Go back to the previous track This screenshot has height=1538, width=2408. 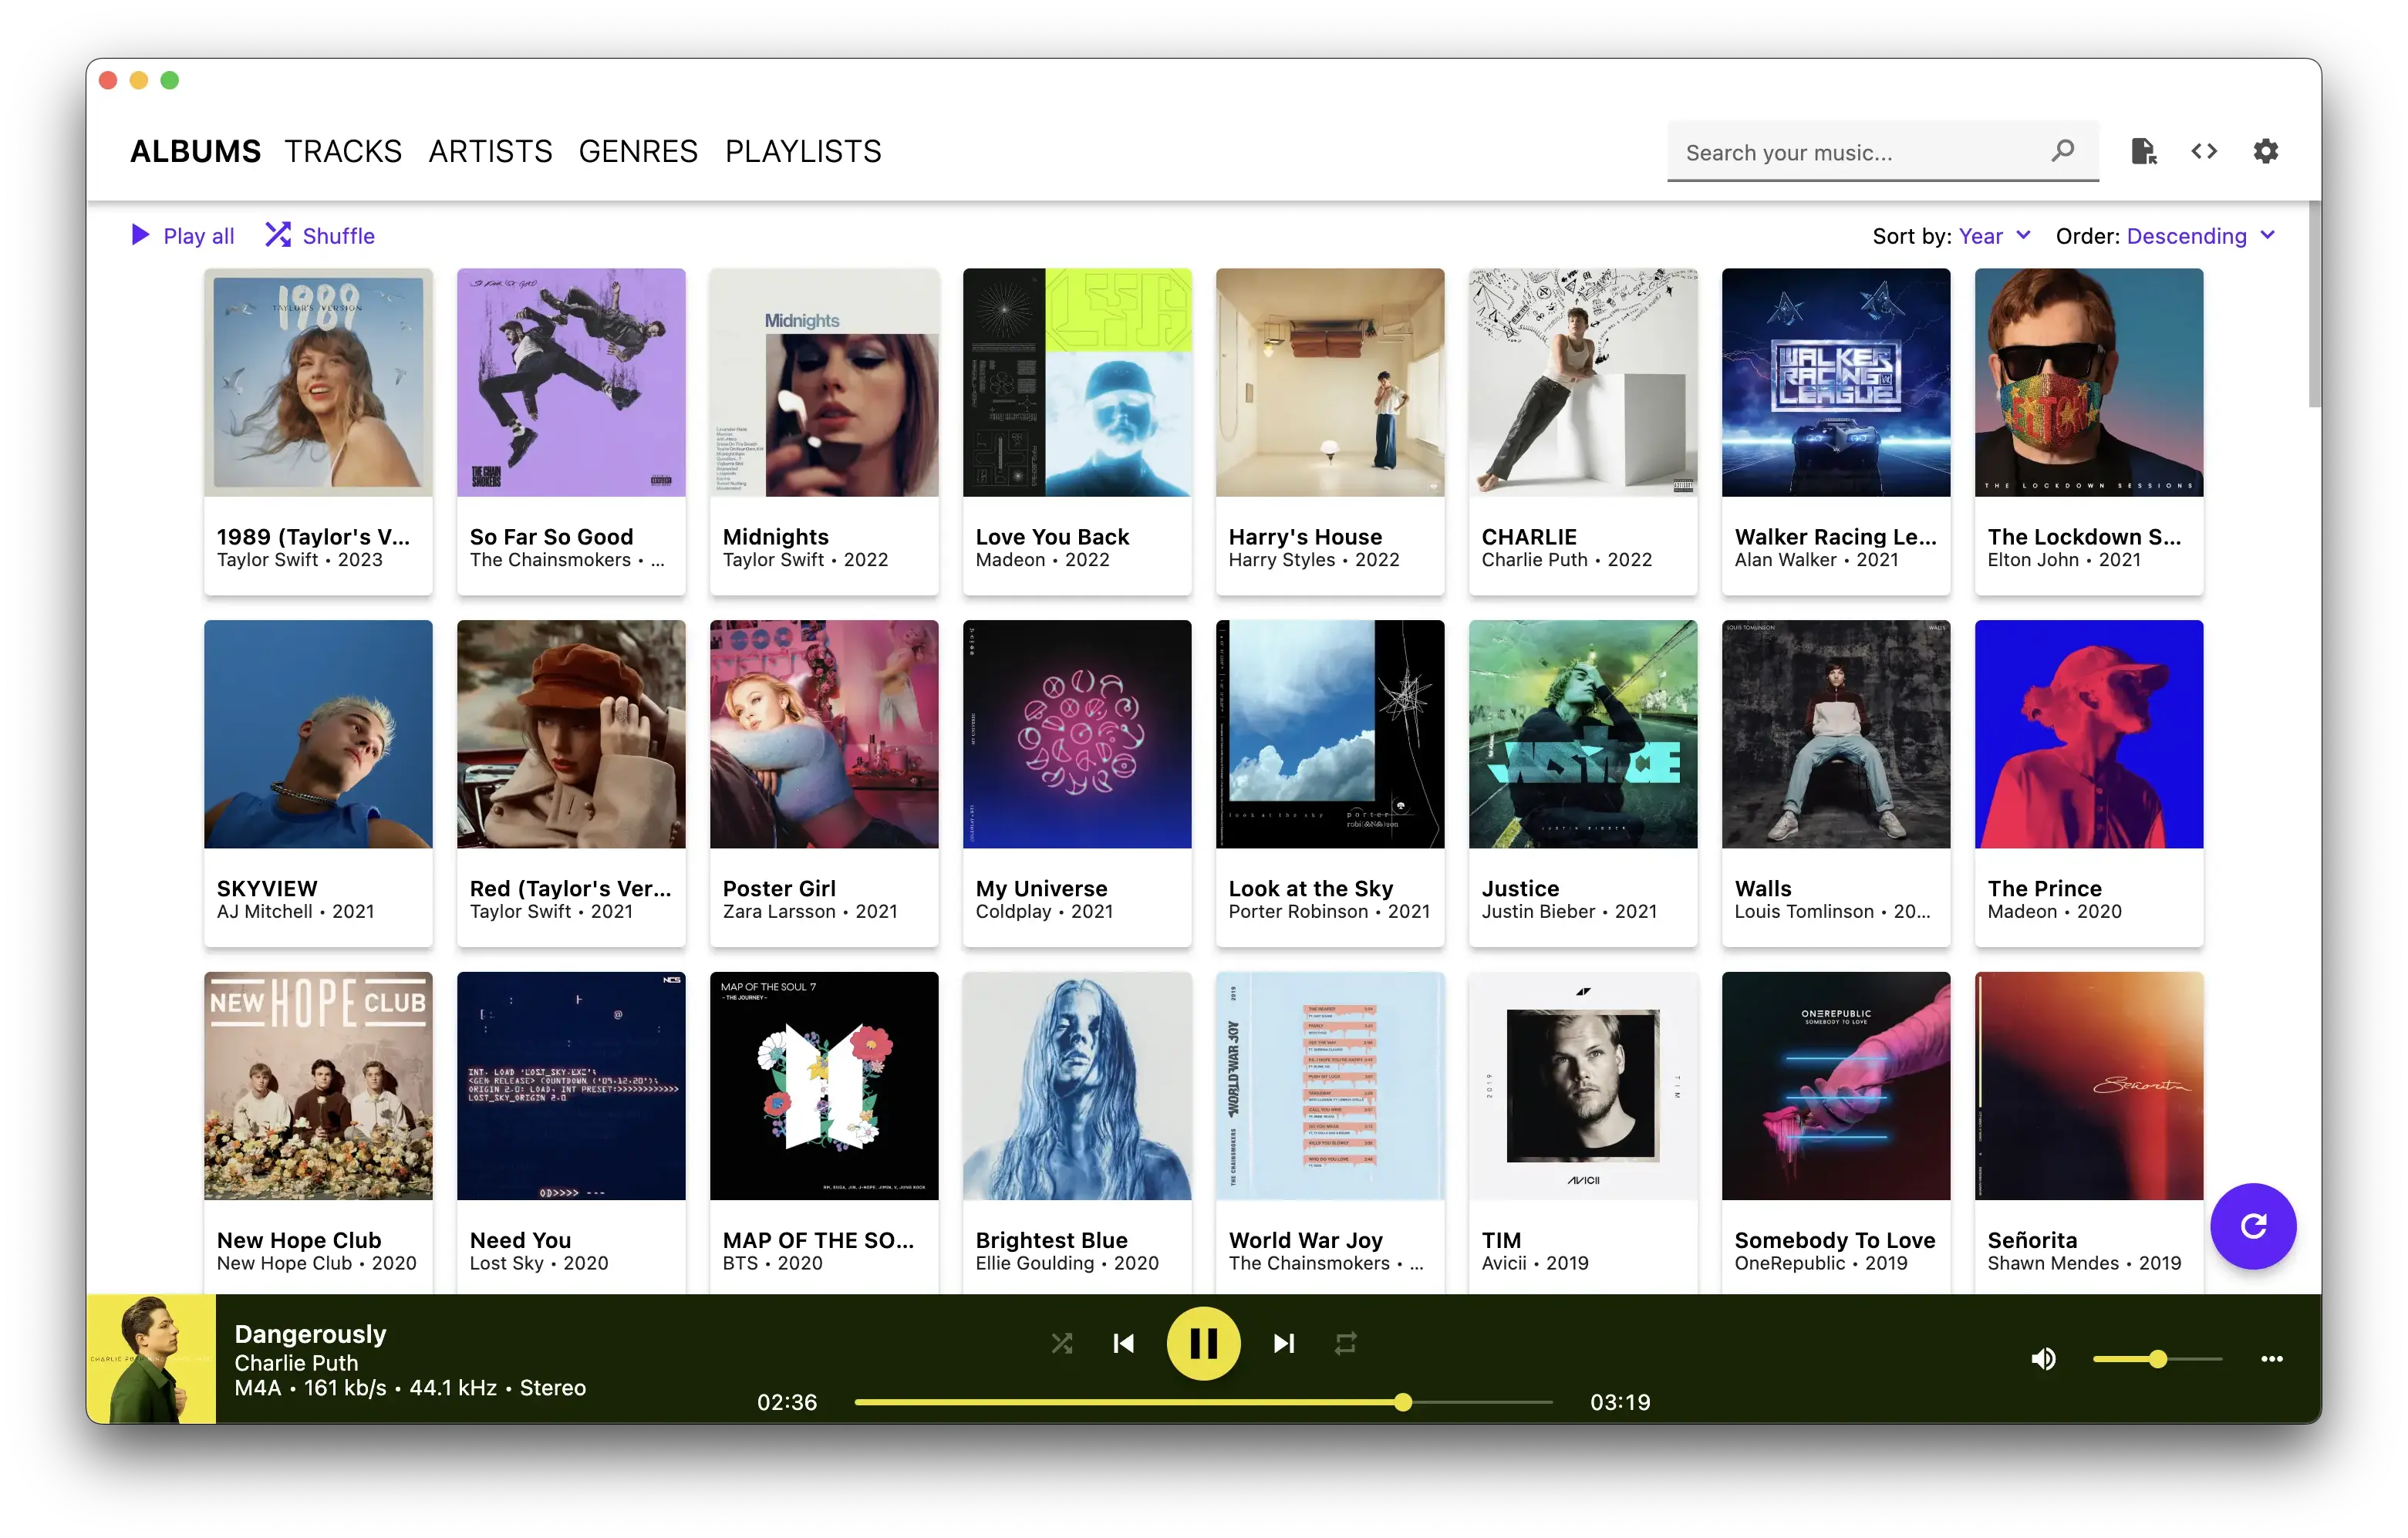pyautogui.click(x=1123, y=1343)
